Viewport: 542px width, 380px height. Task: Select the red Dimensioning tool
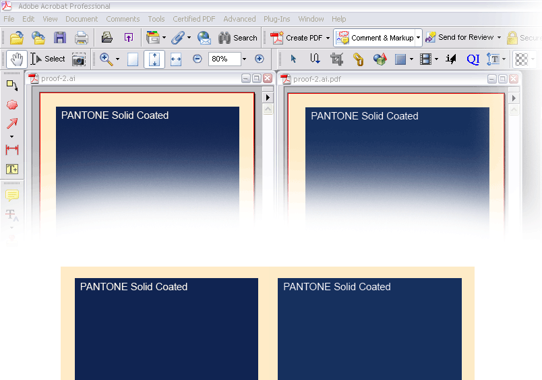12,150
